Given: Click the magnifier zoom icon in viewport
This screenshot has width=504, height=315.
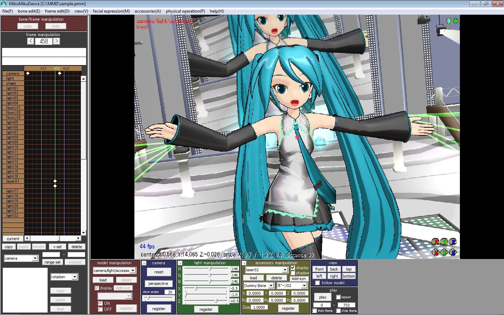Looking at the screenshot, I should (449, 21).
